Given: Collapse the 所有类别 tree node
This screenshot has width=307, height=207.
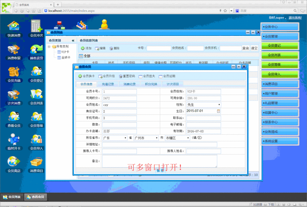Looking at the screenshot, I should 49,47.
